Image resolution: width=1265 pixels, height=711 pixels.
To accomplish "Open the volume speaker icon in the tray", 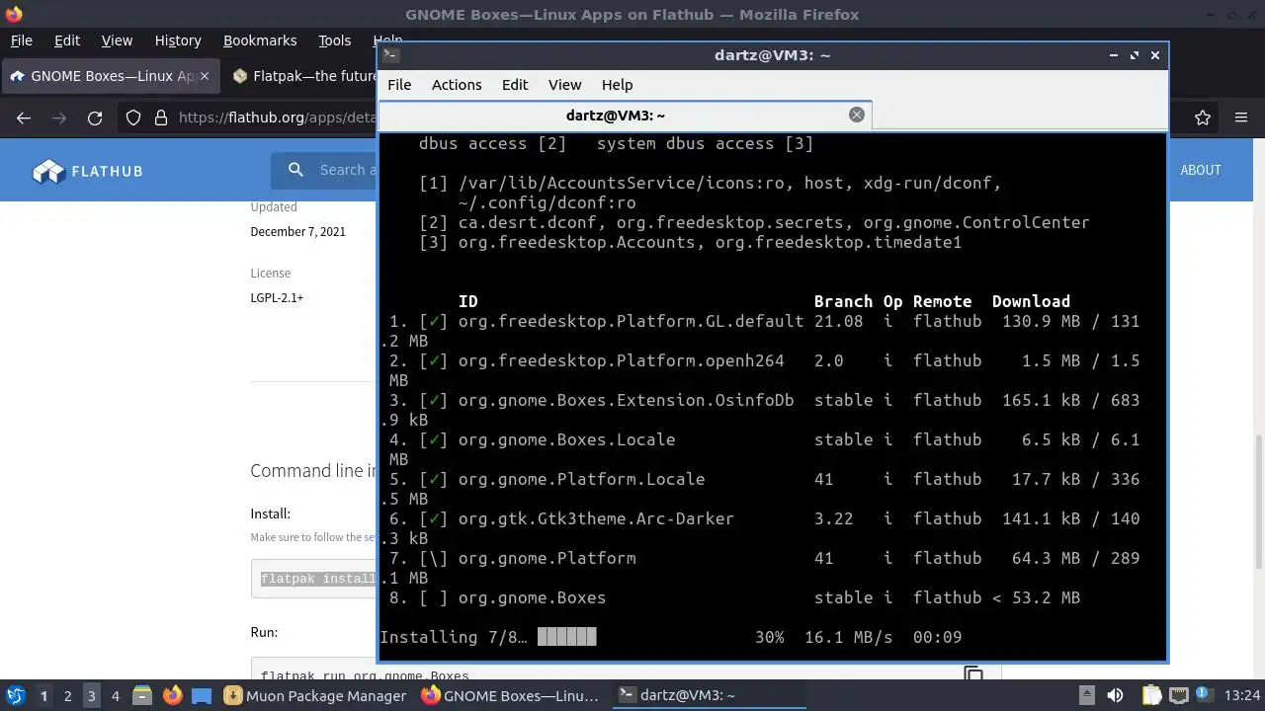I will tap(1115, 695).
